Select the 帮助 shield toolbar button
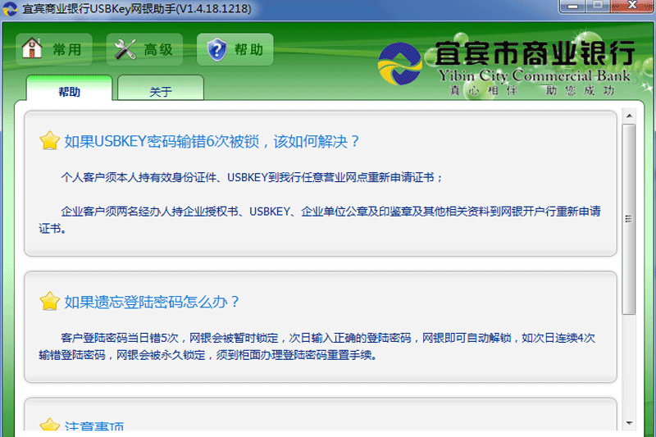This screenshot has height=437, width=656. coord(235,49)
